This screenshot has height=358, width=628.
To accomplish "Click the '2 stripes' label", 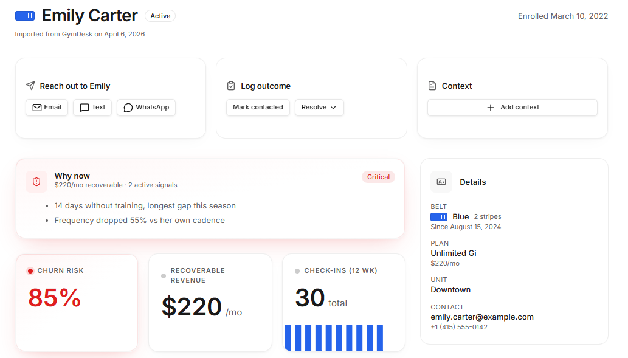I will [488, 216].
